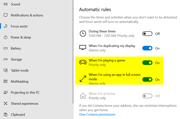Click the Sound speaker icon in sidebar
The width and height of the screenshot is (180, 119).
click(5, 4)
